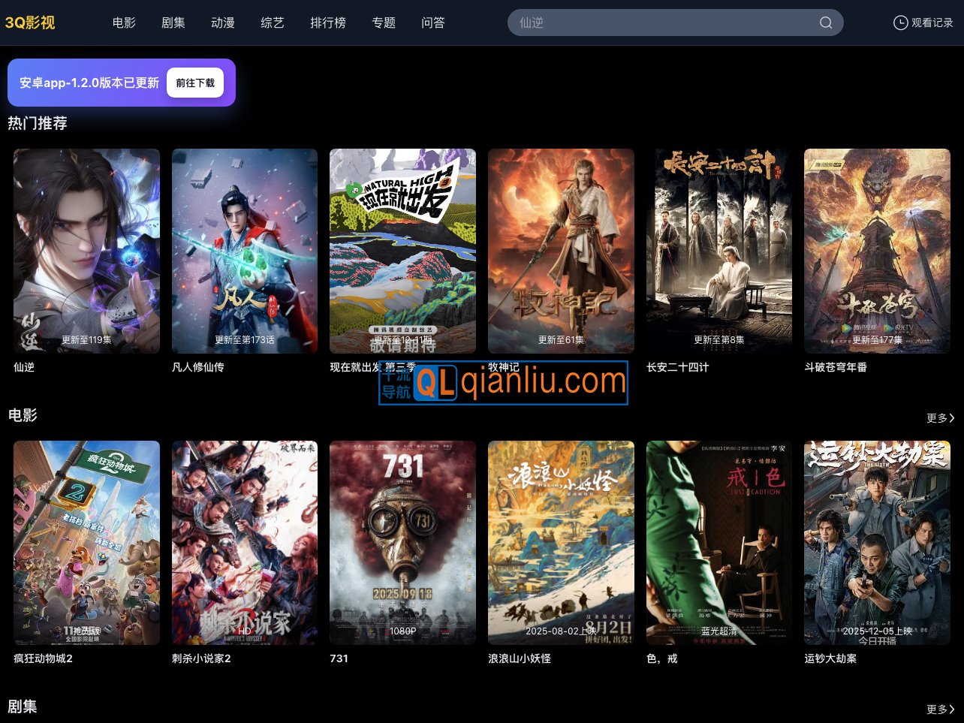Click the search magnifier icon
The image size is (964, 723).
click(x=825, y=23)
